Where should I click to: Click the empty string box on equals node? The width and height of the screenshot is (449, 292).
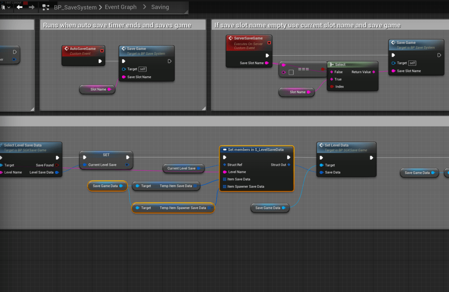click(291, 72)
